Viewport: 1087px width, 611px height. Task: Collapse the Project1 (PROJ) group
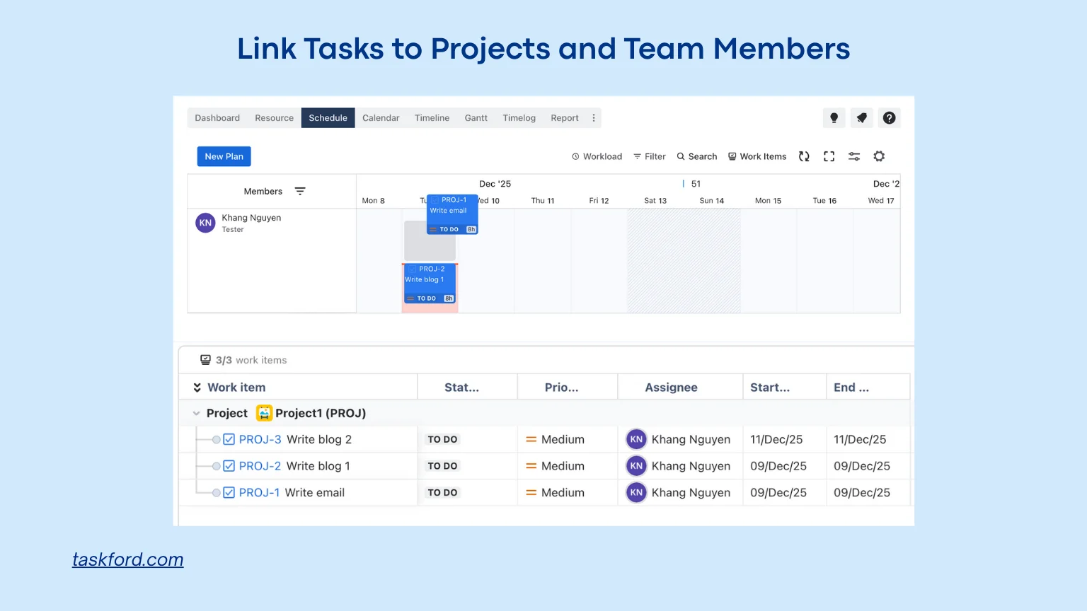pyautogui.click(x=196, y=414)
